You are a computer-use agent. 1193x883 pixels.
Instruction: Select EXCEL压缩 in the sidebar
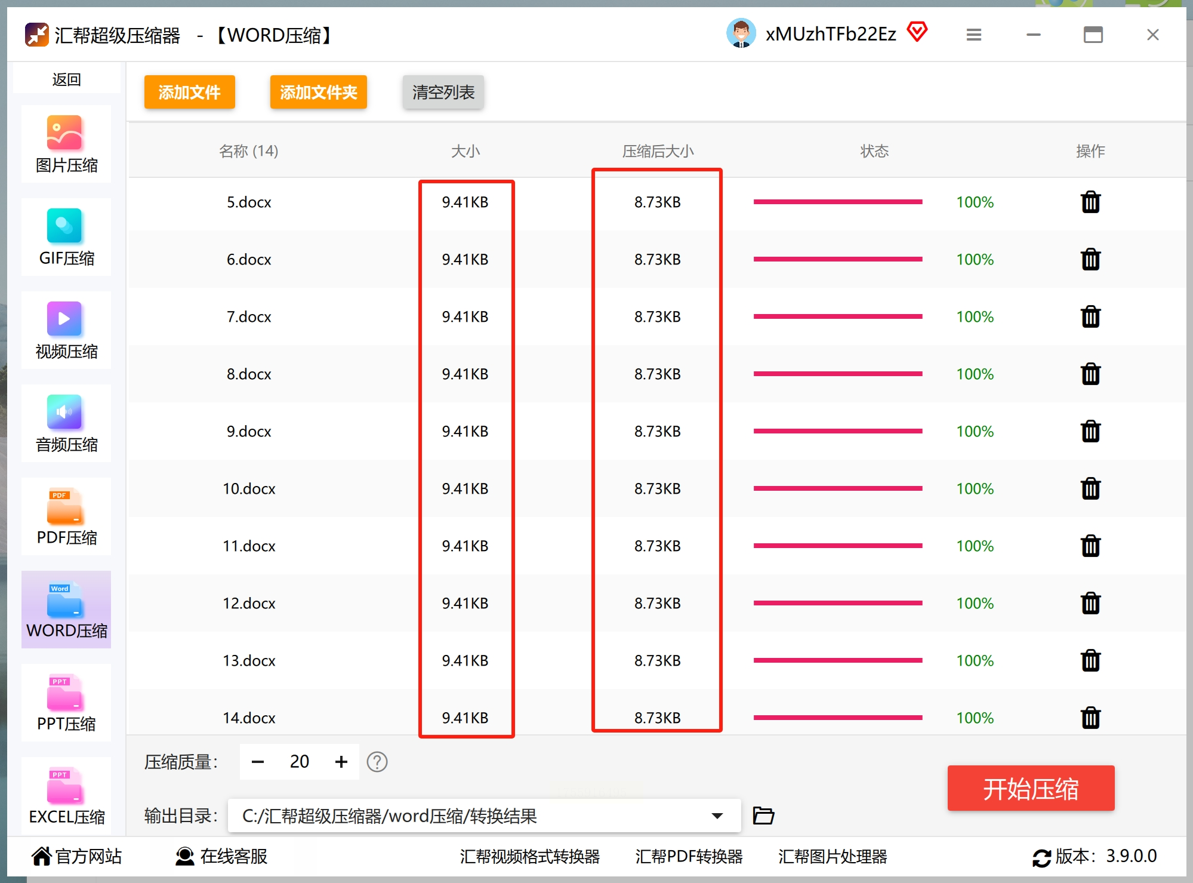66,795
